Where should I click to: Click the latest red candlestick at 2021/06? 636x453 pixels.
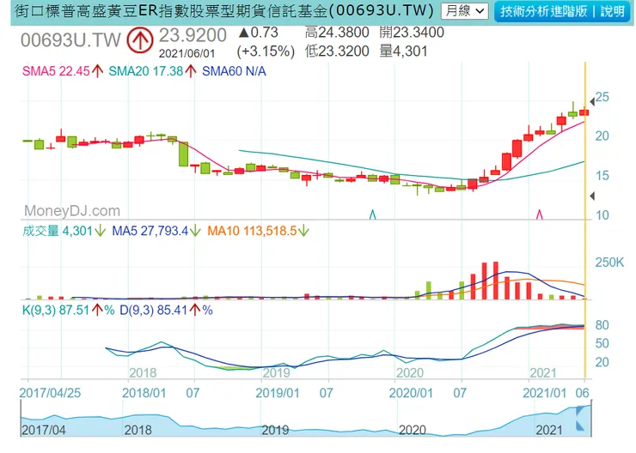click(584, 112)
